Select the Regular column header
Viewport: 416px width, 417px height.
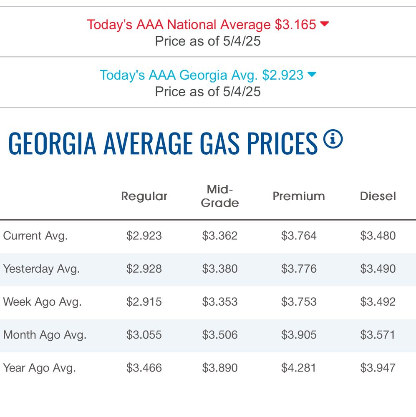144,196
